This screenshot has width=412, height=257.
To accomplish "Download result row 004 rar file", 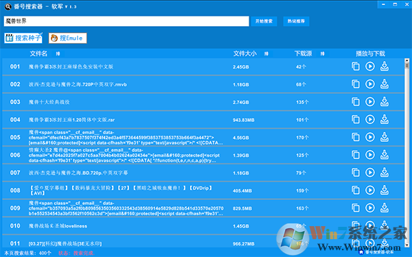I will point(385,119).
